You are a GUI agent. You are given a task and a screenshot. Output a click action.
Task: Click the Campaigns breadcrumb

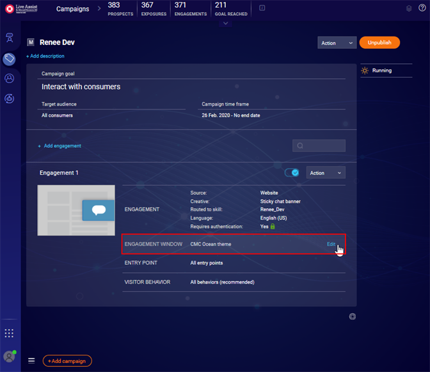pos(73,9)
